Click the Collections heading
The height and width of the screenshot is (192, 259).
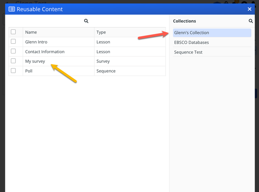click(x=184, y=21)
